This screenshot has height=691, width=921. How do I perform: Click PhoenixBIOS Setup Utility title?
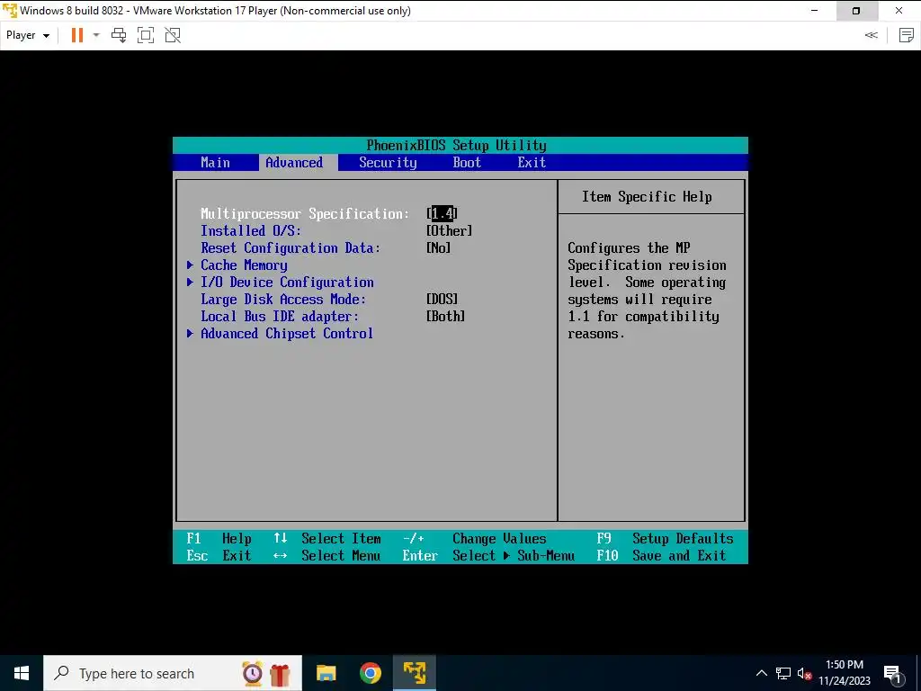point(456,145)
